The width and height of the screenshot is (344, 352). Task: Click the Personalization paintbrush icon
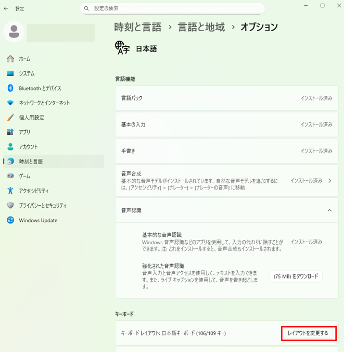10,117
